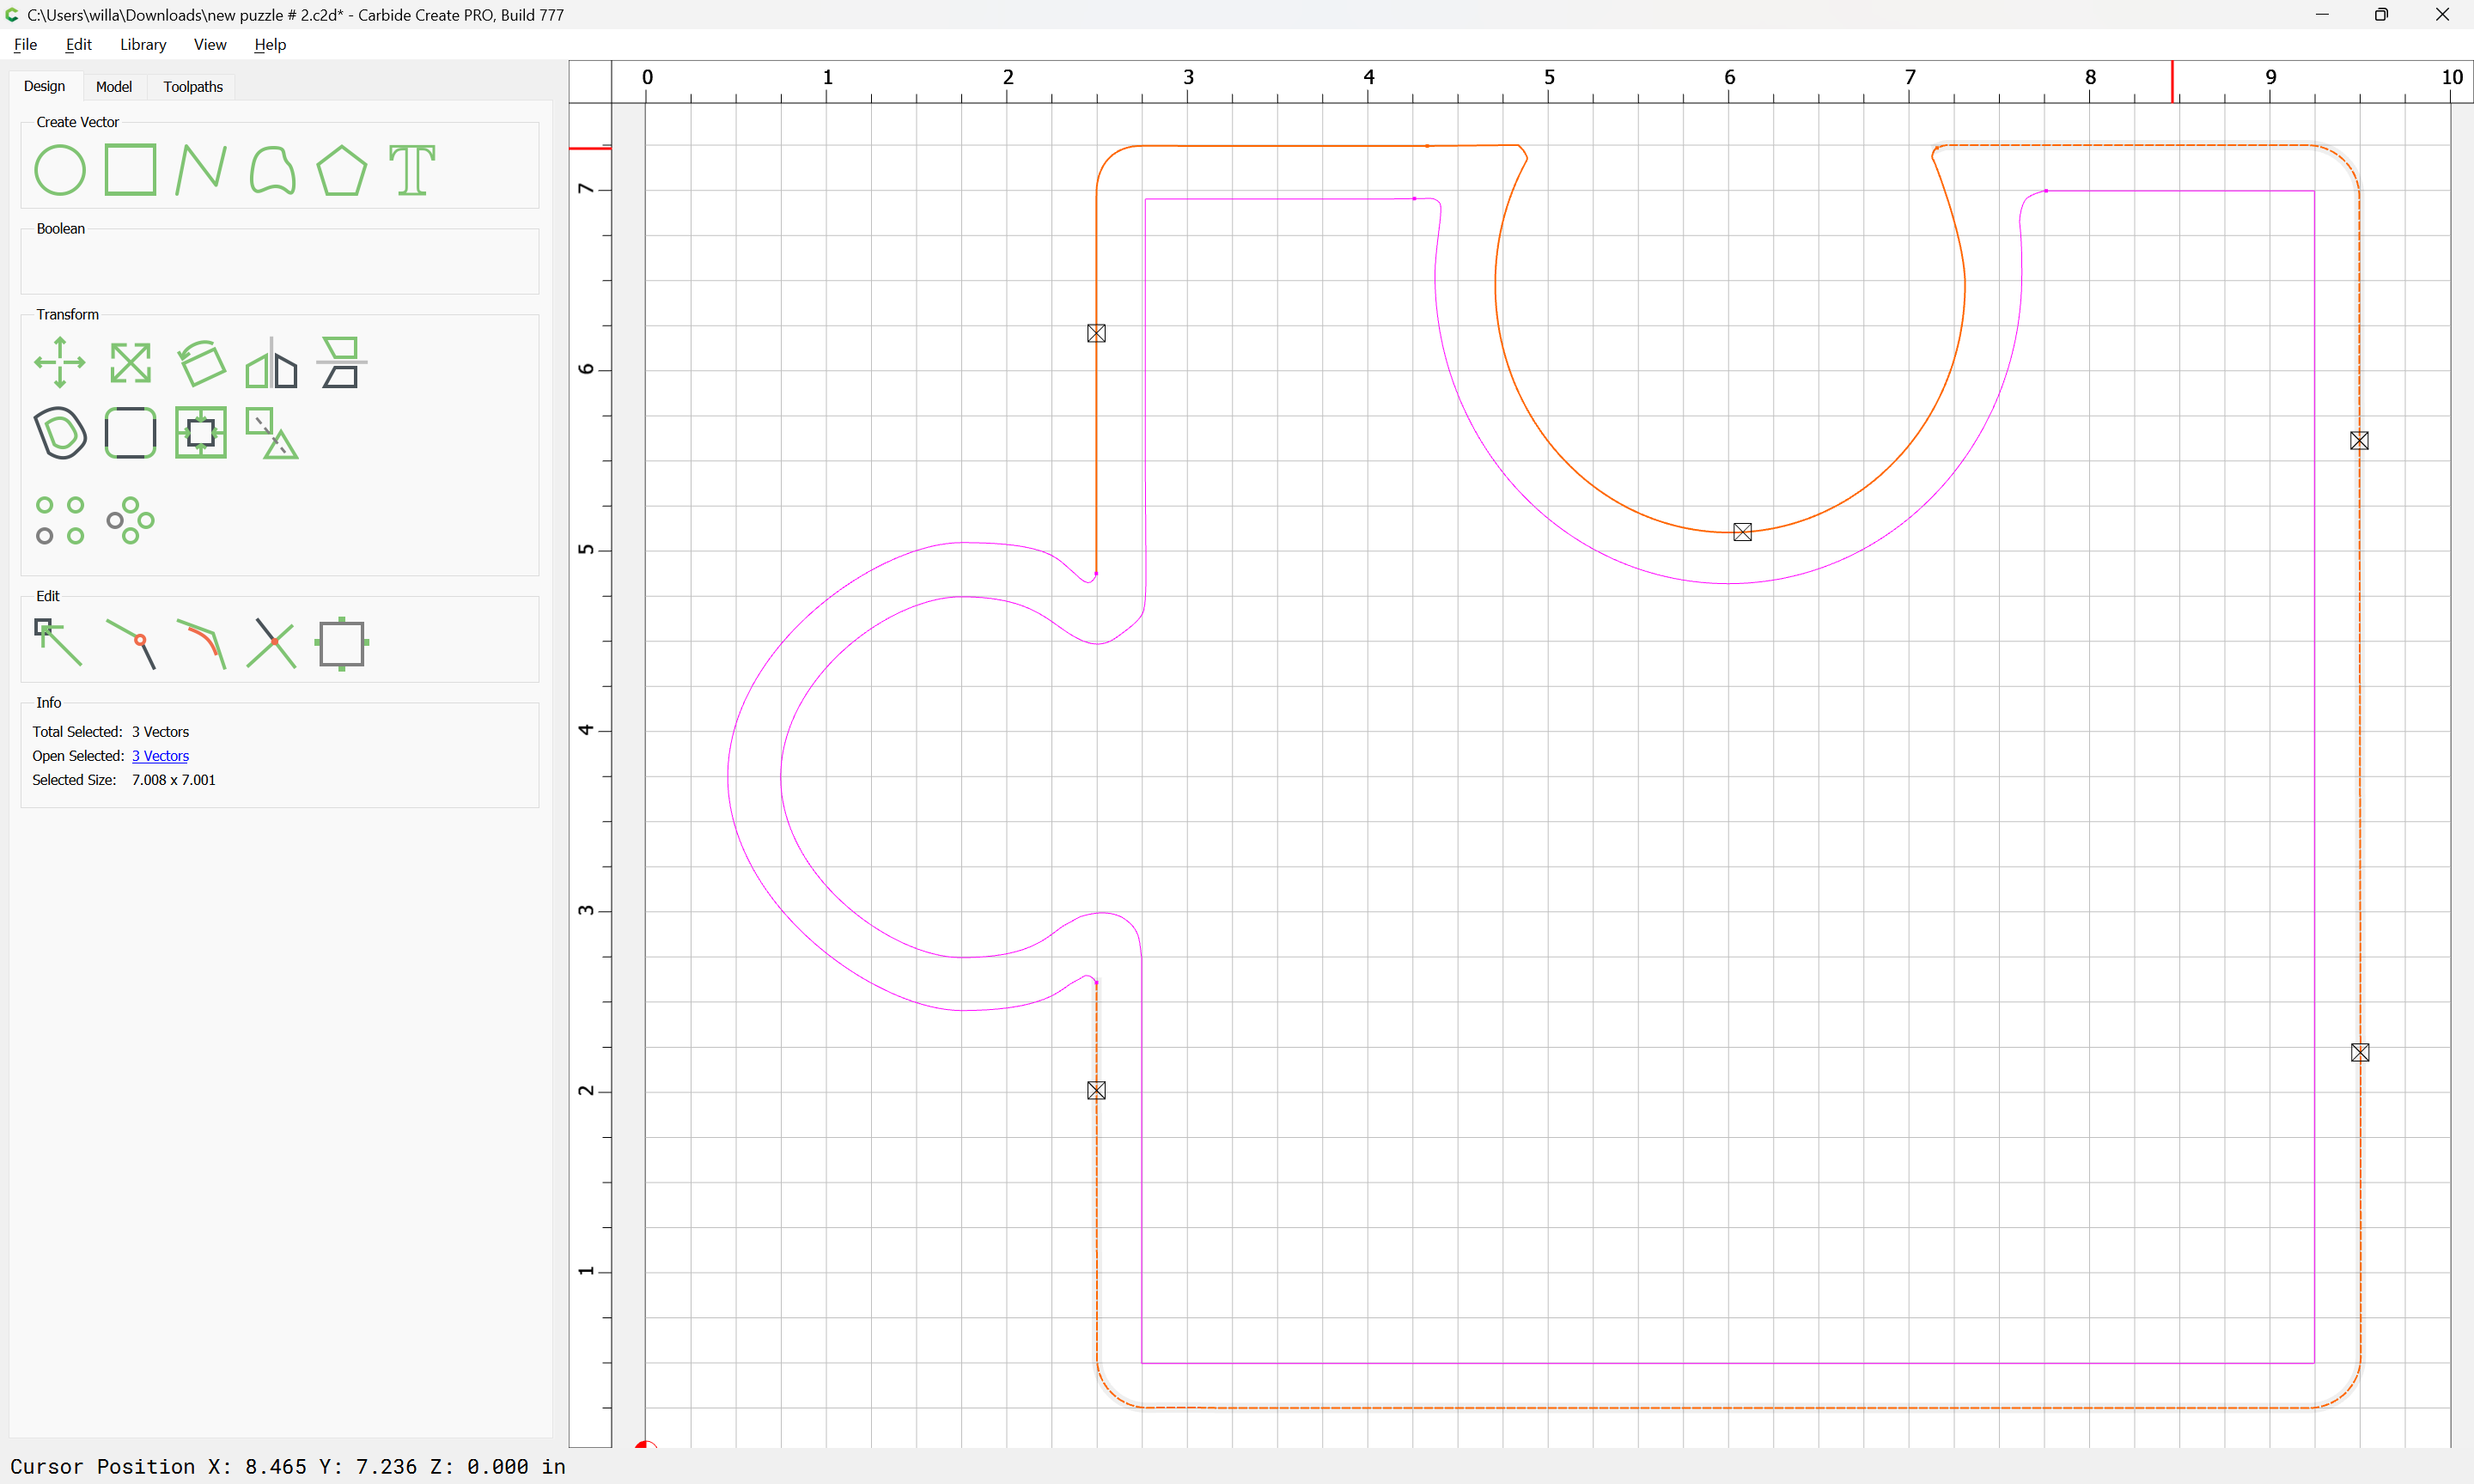Screen dimensions: 2474x1484
Task: Switch to the Model tab
Action: (x=114, y=87)
